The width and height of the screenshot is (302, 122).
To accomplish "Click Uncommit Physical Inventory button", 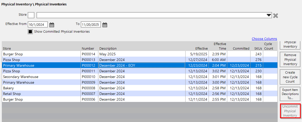I will coord(290,111).
